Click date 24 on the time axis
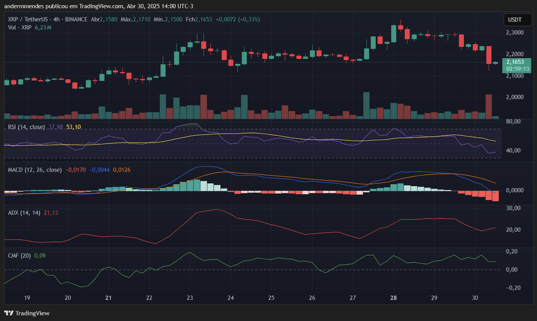The width and height of the screenshot is (537, 321). tap(231, 298)
